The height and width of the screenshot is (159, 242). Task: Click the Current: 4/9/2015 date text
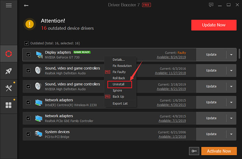[x=173, y=116]
